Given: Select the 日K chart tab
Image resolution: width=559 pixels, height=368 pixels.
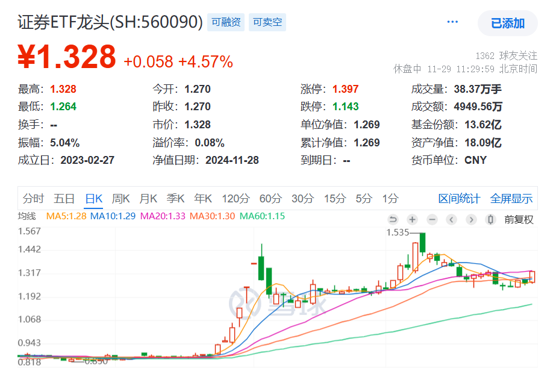Looking at the screenshot, I should (94, 198).
